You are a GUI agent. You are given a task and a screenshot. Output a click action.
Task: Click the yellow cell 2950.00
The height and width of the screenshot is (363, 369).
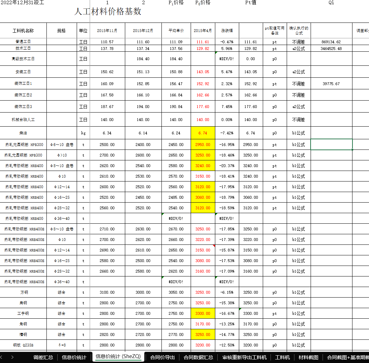pos(203,145)
